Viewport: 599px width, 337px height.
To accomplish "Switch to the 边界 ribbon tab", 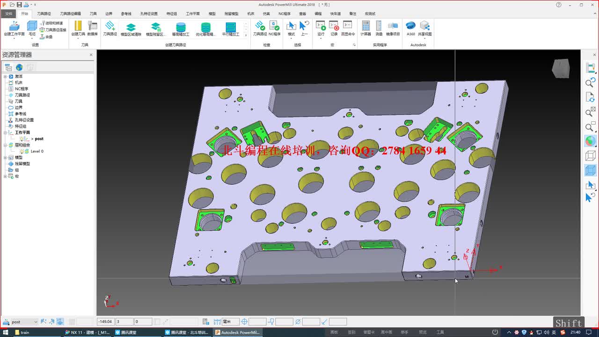I will (x=109, y=14).
